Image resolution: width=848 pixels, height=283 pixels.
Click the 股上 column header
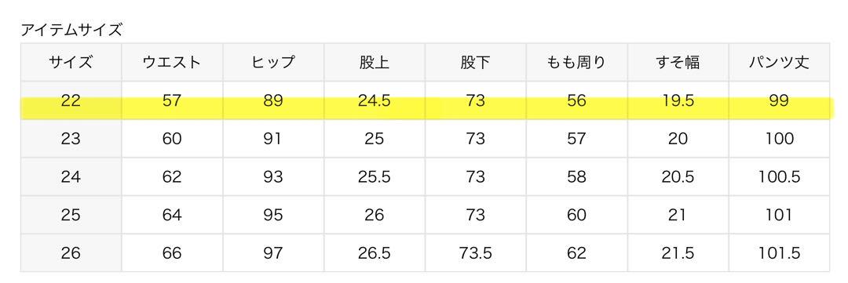point(375,62)
